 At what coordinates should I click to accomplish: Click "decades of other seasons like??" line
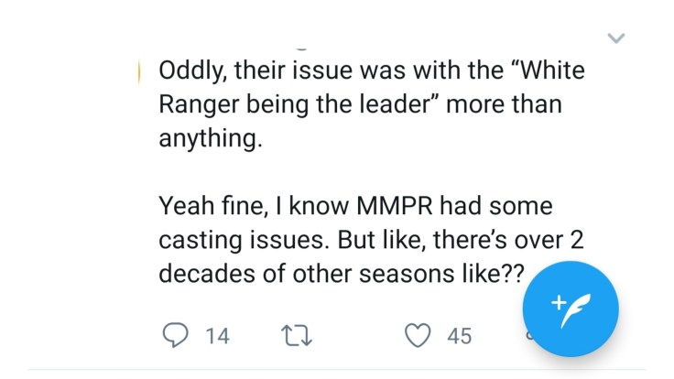pyautogui.click(x=339, y=276)
